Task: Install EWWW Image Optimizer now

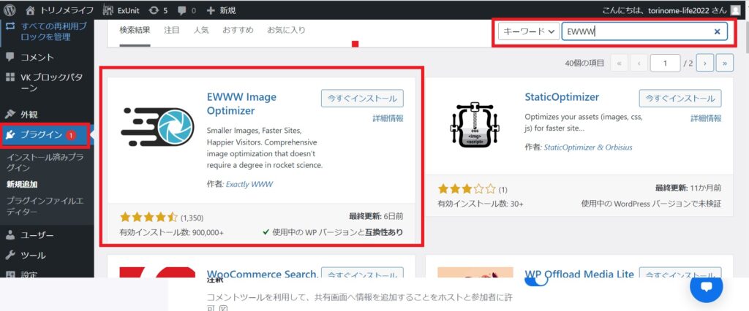Action: pos(362,99)
